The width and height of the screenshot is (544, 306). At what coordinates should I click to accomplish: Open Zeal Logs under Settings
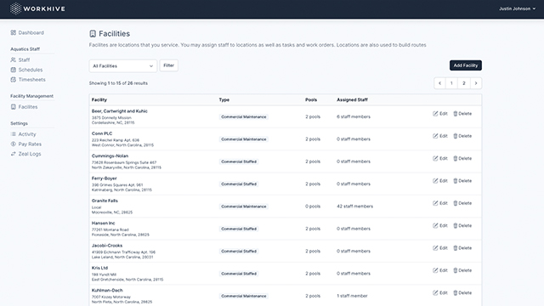25,154
